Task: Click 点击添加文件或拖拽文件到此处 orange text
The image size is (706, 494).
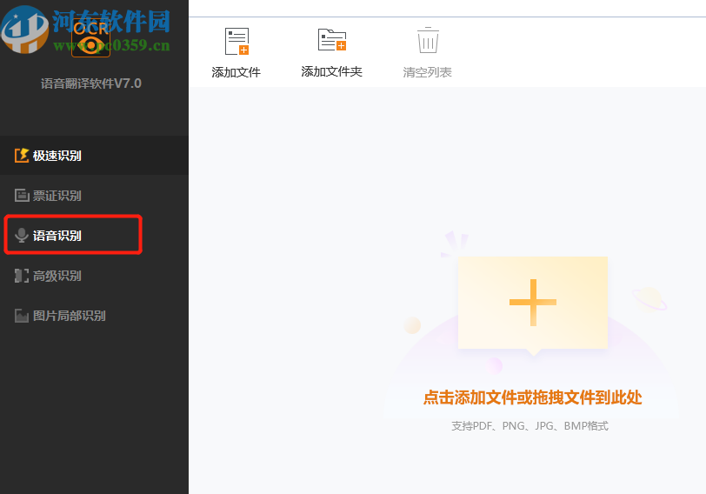Action: [x=533, y=397]
